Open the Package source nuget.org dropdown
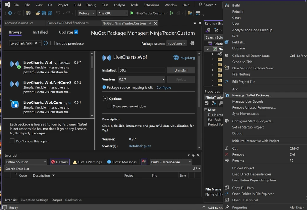This screenshot has width=307, height=210. 177,43
